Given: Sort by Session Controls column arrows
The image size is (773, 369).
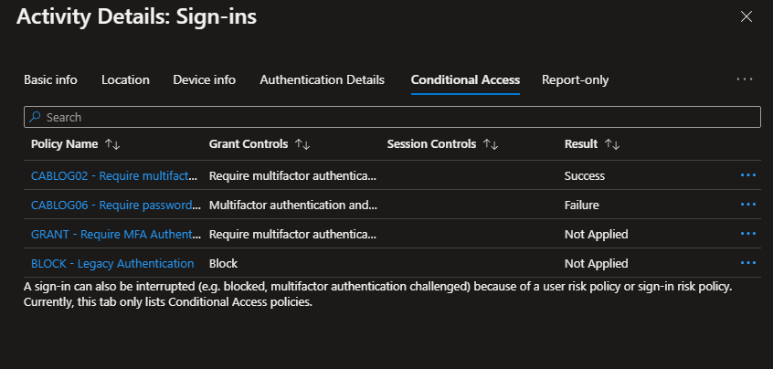Looking at the screenshot, I should point(490,144).
